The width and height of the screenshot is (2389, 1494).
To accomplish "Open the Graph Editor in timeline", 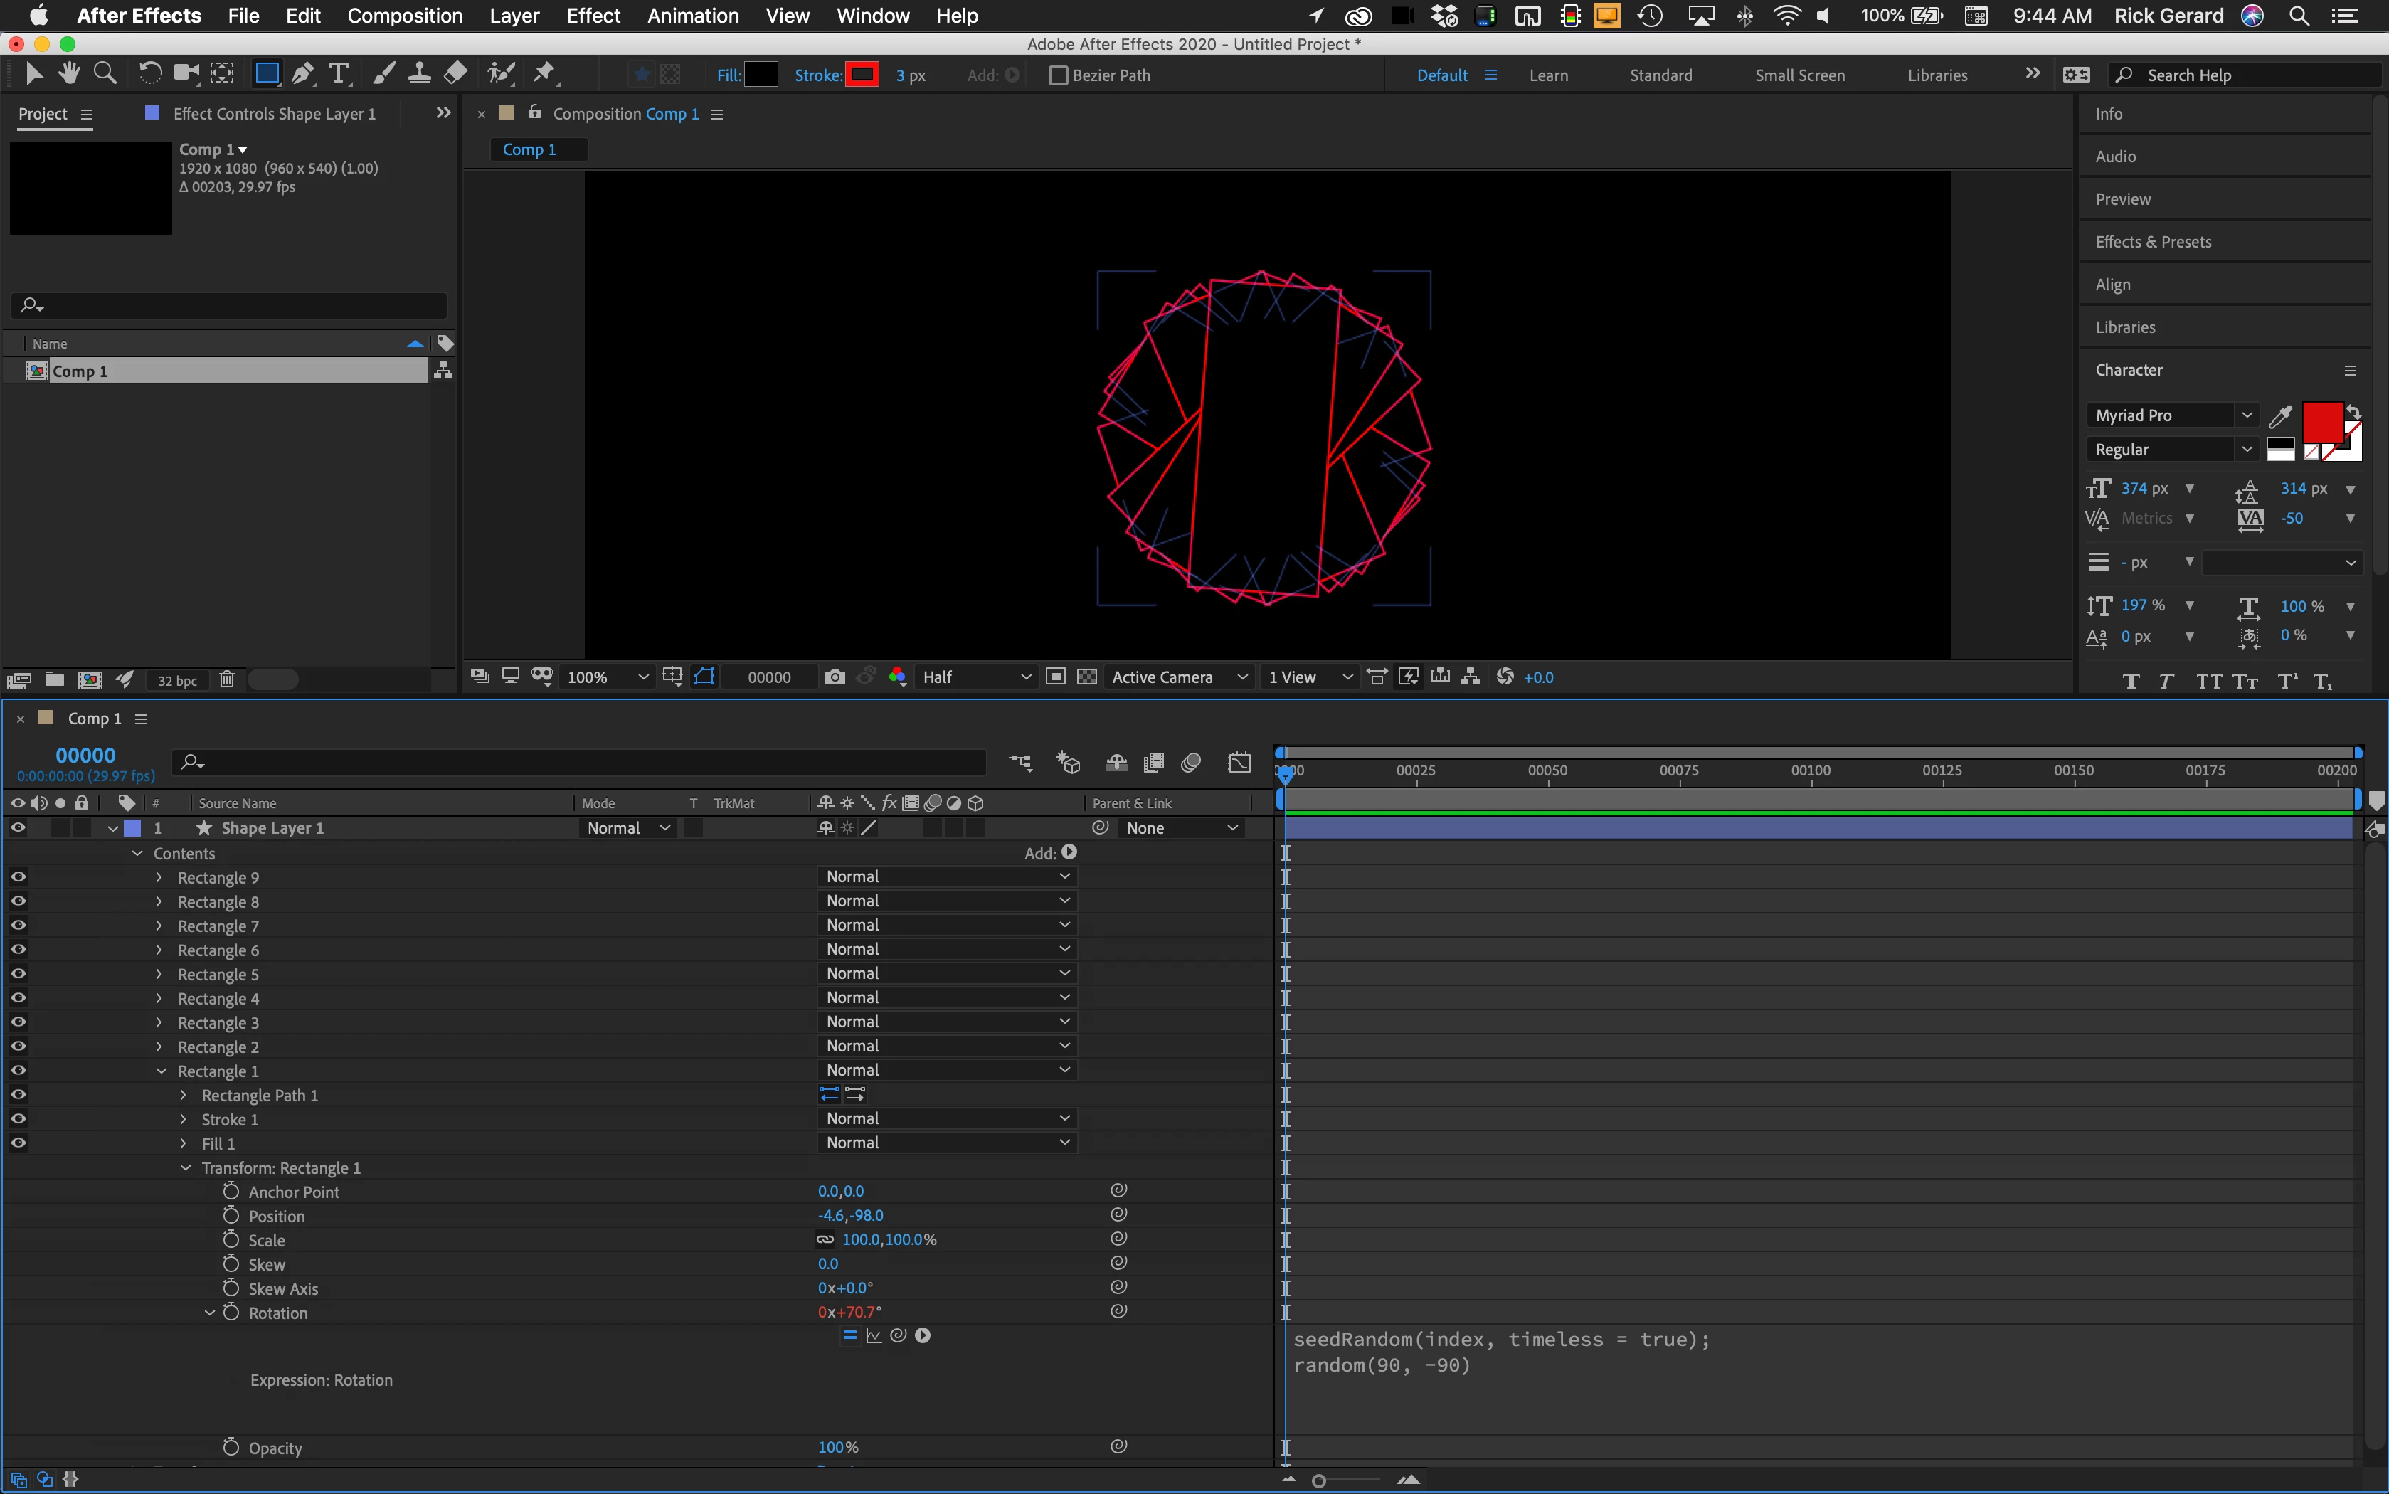I will 1239,763.
